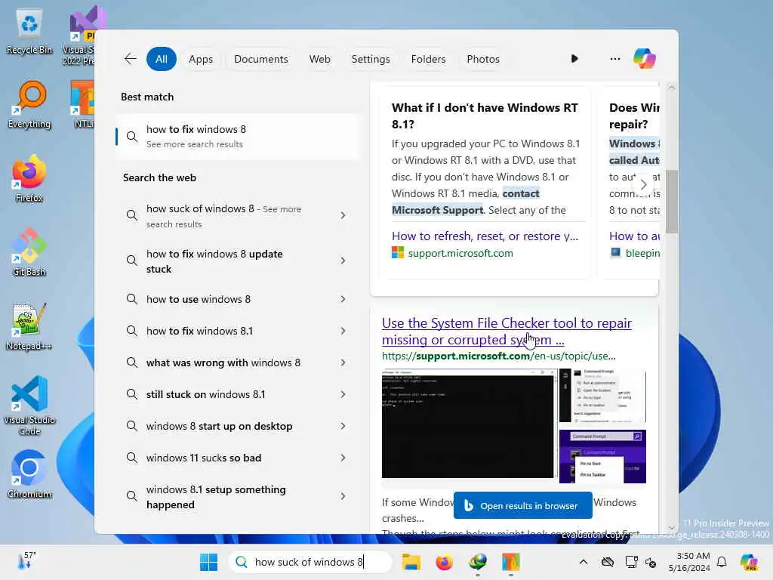Click next card arrow in answer carousel
773x580 pixels.
pos(643,185)
